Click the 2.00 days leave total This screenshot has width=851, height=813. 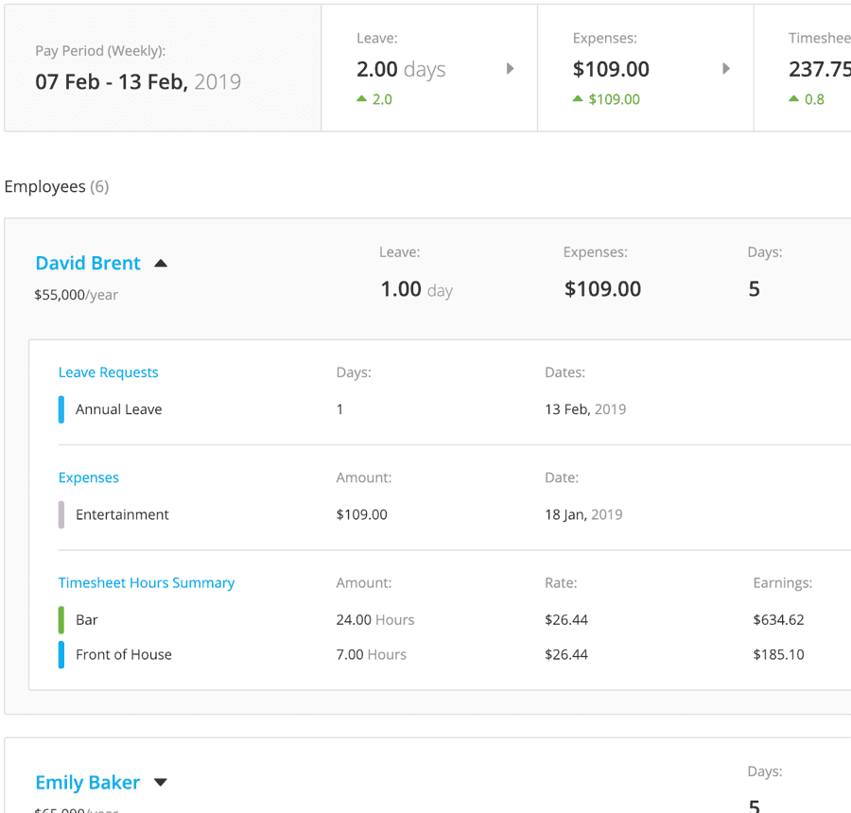401,69
